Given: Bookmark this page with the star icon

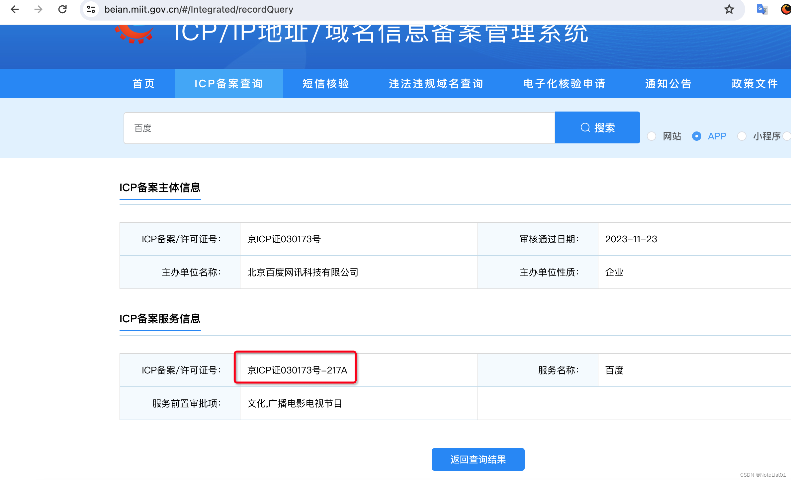Looking at the screenshot, I should pyautogui.click(x=729, y=9).
